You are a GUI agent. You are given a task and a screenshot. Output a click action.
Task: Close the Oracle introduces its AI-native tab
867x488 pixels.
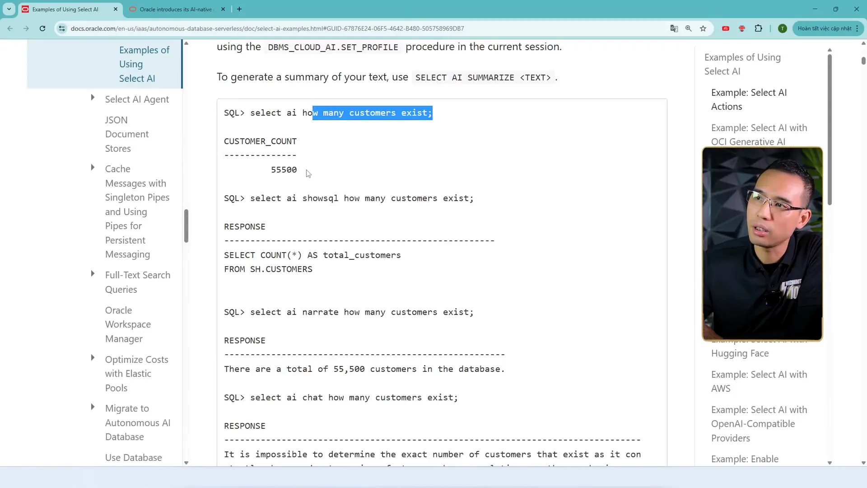click(x=223, y=9)
